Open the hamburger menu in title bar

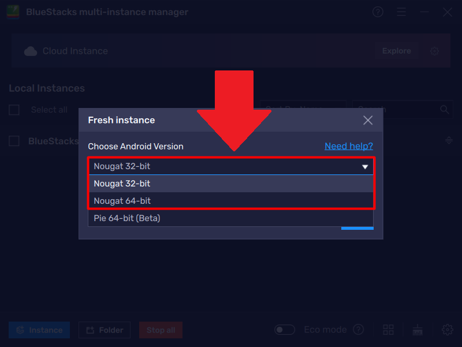[x=401, y=12]
